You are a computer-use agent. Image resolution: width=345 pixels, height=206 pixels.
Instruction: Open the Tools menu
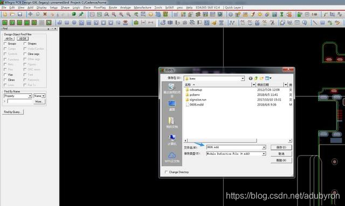click(x=158, y=8)
